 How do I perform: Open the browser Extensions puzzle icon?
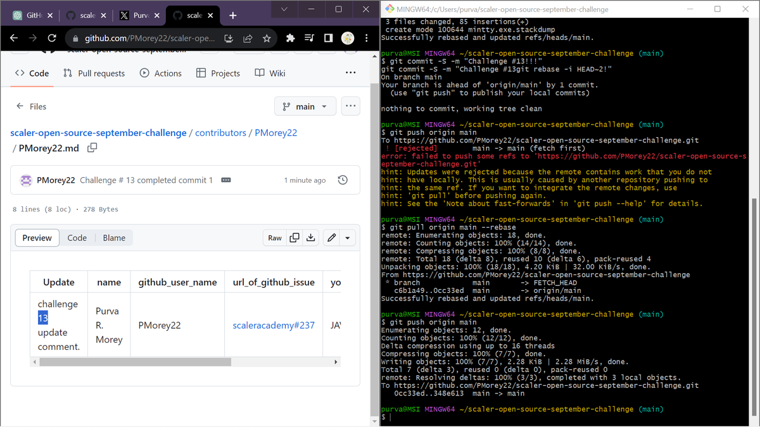(291, 39)
